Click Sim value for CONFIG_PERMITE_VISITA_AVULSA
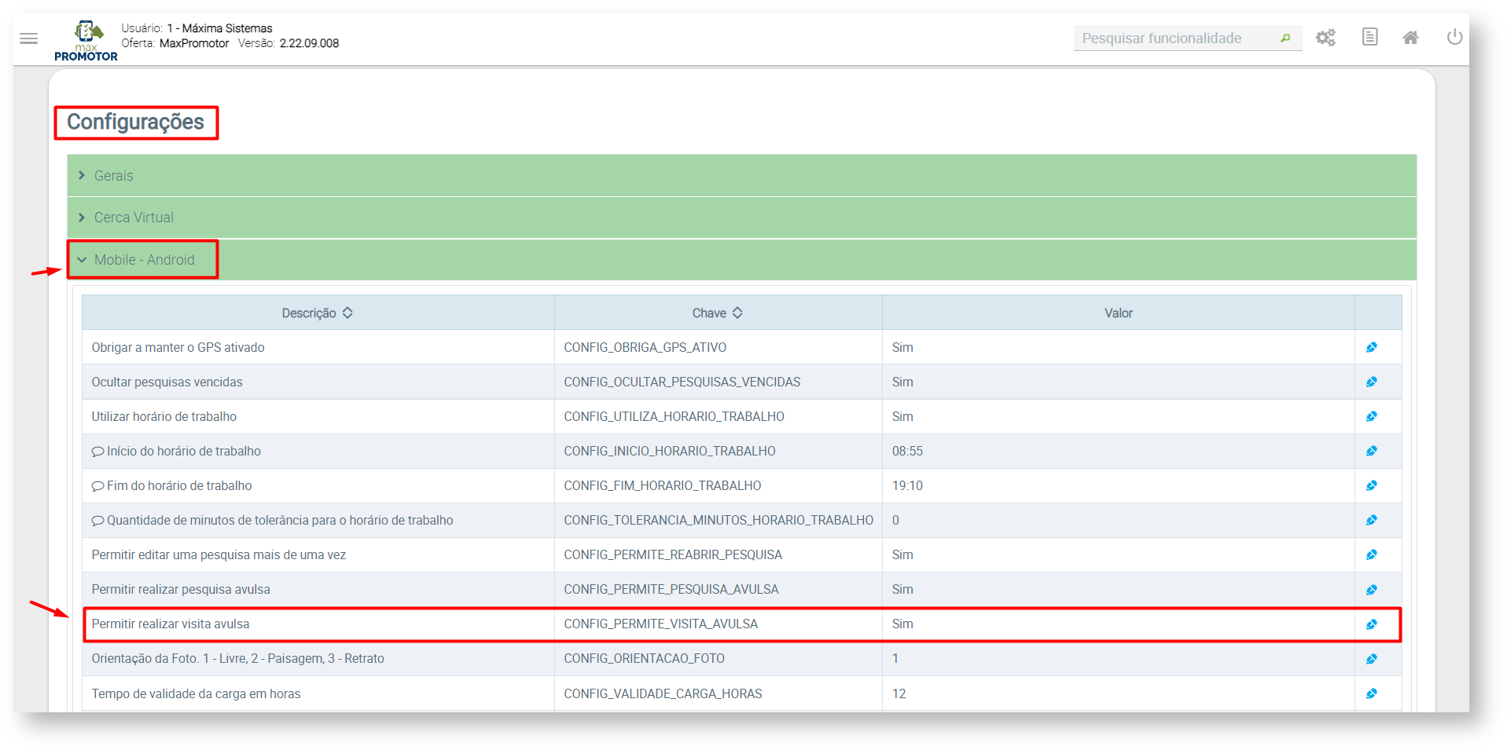The image size is (1507, 750). [902, 624]
